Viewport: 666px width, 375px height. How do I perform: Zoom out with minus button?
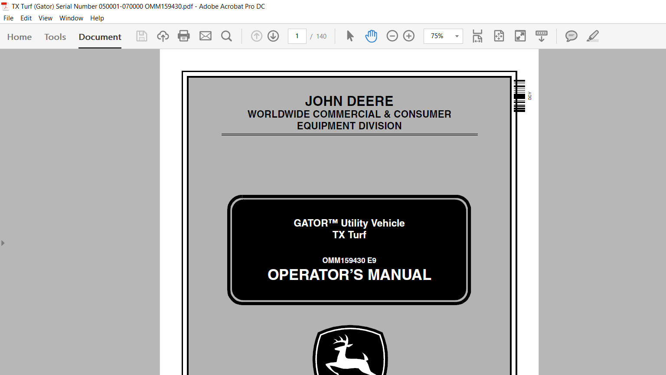(x=392, y=36)
